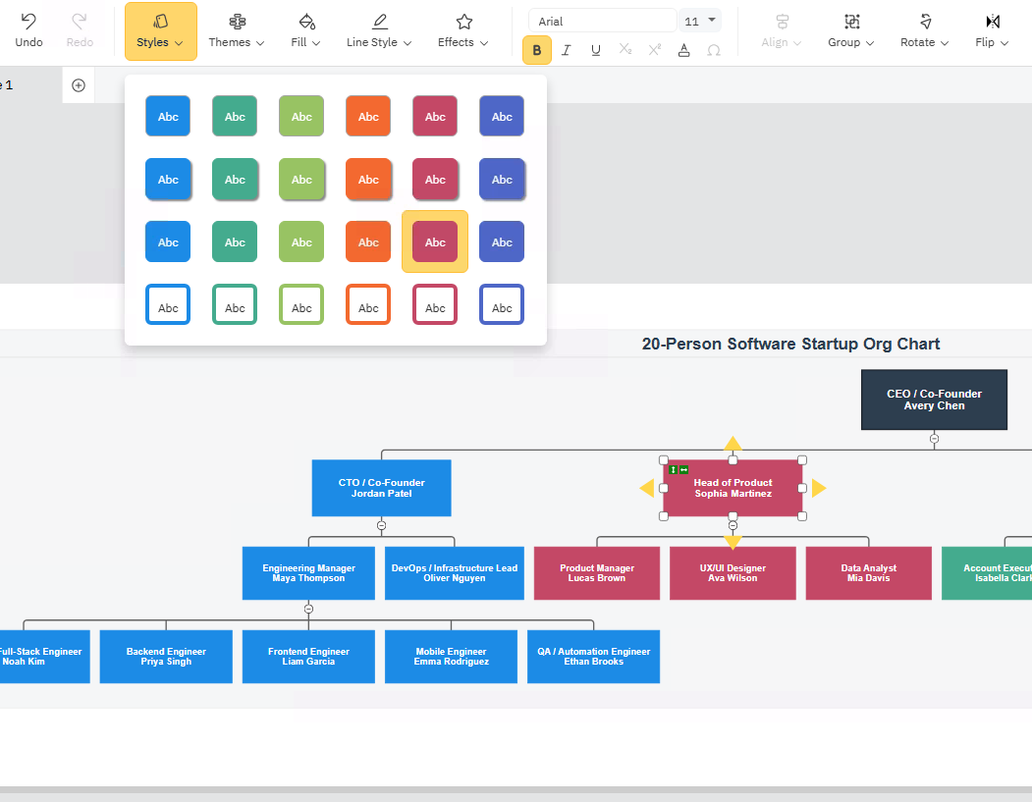Select blue style in first row
This screenshot has width=1032, height=802.
coord(168,117)
